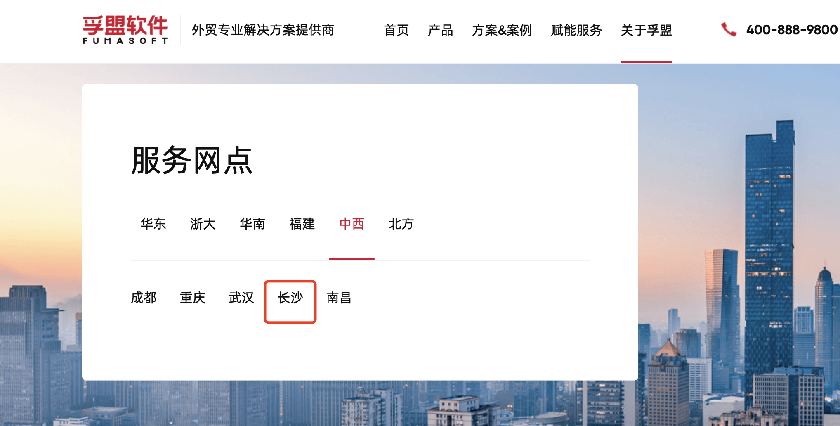840x426 pixels.
Task: Choose the 重庆 service location
Action: 192,298
